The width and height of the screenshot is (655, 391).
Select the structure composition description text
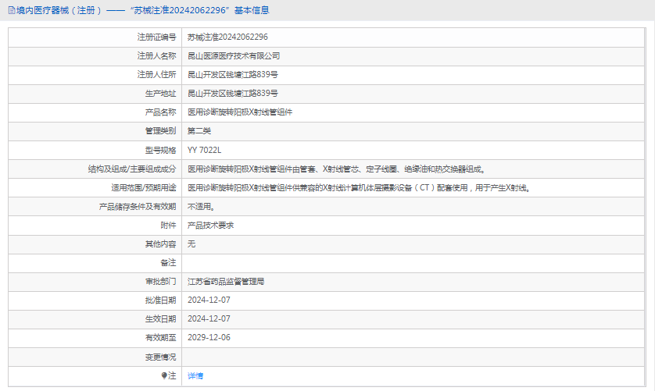click(336, 169)
